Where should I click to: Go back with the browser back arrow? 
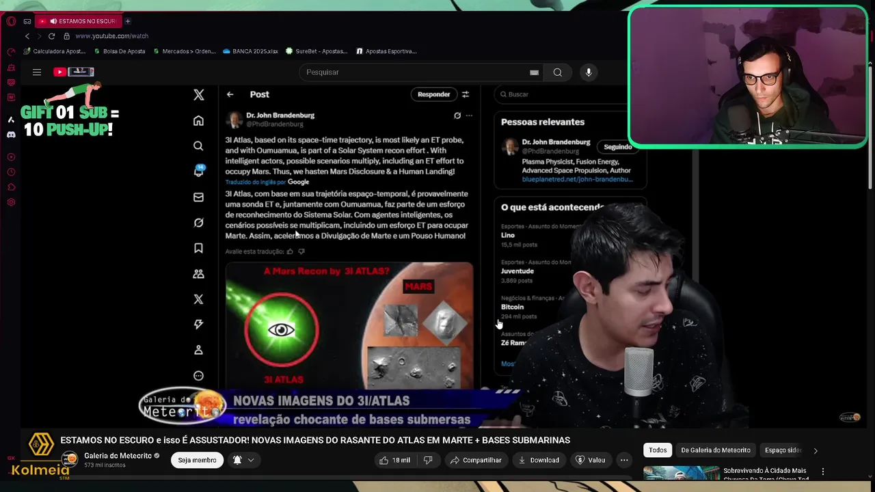pos(27,36)
